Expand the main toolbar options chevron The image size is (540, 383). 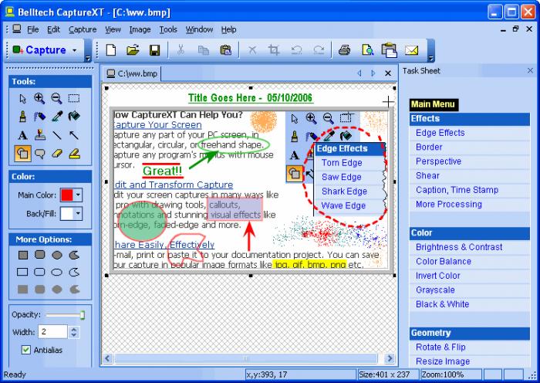coord(430,58)
